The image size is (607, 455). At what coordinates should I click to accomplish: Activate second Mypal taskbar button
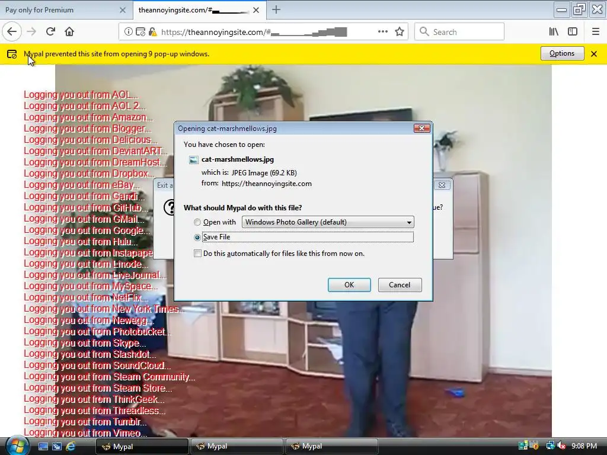click(237, 446)
